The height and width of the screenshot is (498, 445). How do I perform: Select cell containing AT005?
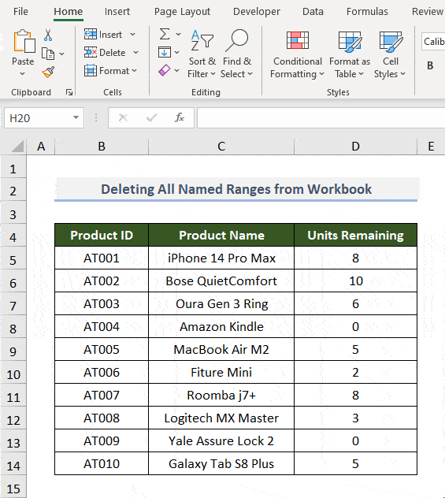pos(102,349)
